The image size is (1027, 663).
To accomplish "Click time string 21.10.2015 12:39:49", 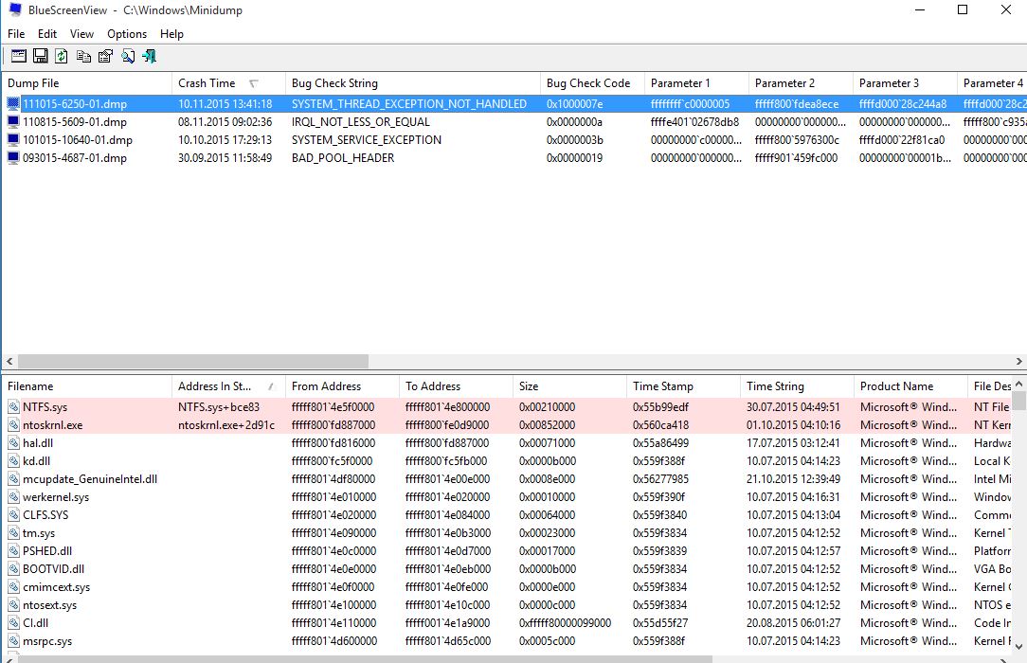I will click(793, 479).
